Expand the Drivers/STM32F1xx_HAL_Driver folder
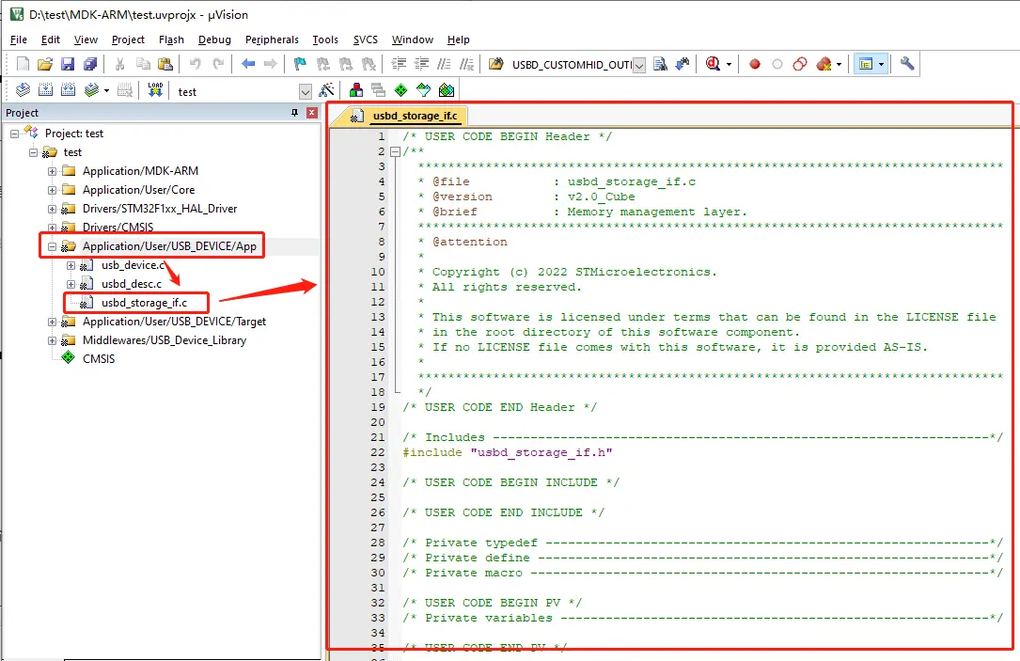This screenshot has width=1020, height=661. 53,209
